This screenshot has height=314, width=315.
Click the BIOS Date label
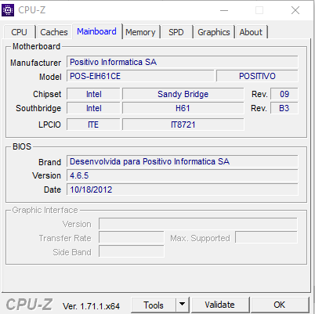click(52, 189)
